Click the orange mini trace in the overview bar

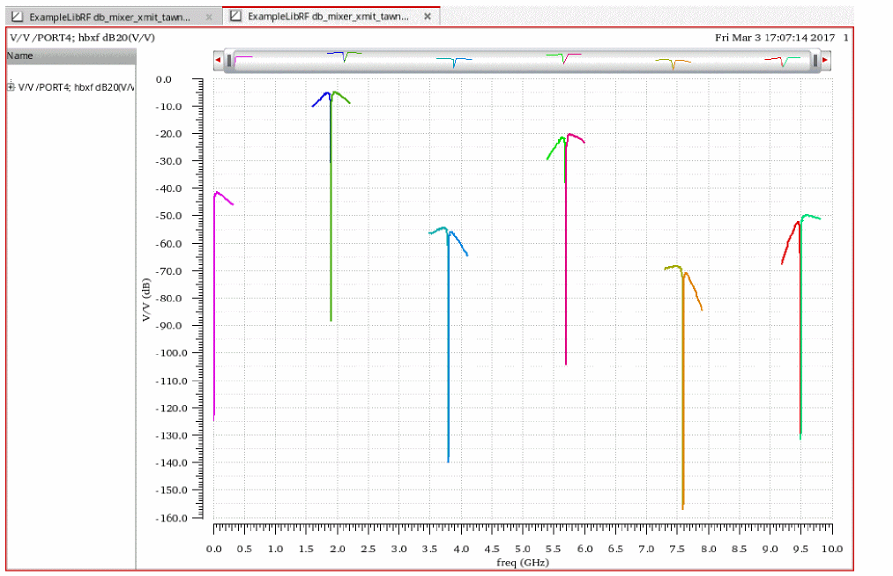coord(673,63)
